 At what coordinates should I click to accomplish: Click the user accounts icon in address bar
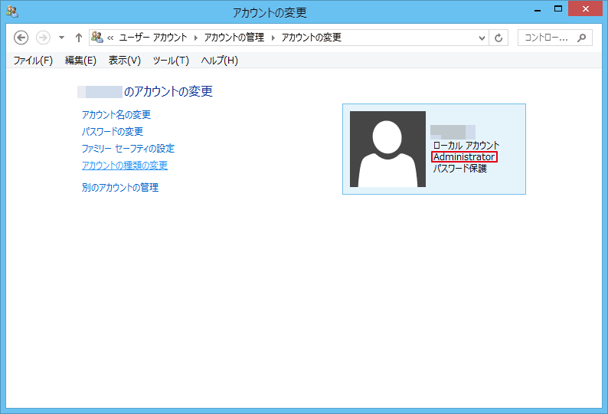(x=97, y=38)
